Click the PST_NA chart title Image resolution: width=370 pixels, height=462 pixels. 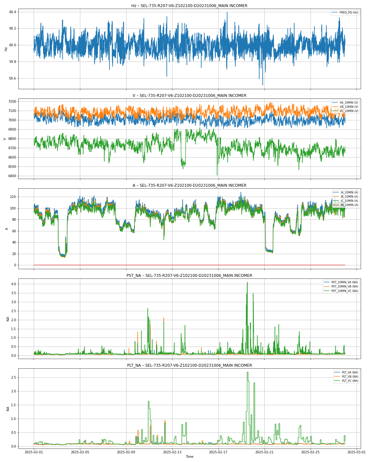click(189, 276)
